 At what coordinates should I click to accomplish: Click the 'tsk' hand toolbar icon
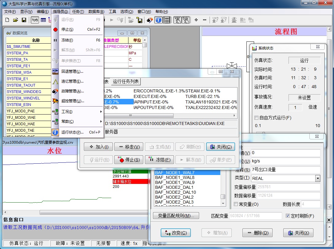[x=186, y=20]
